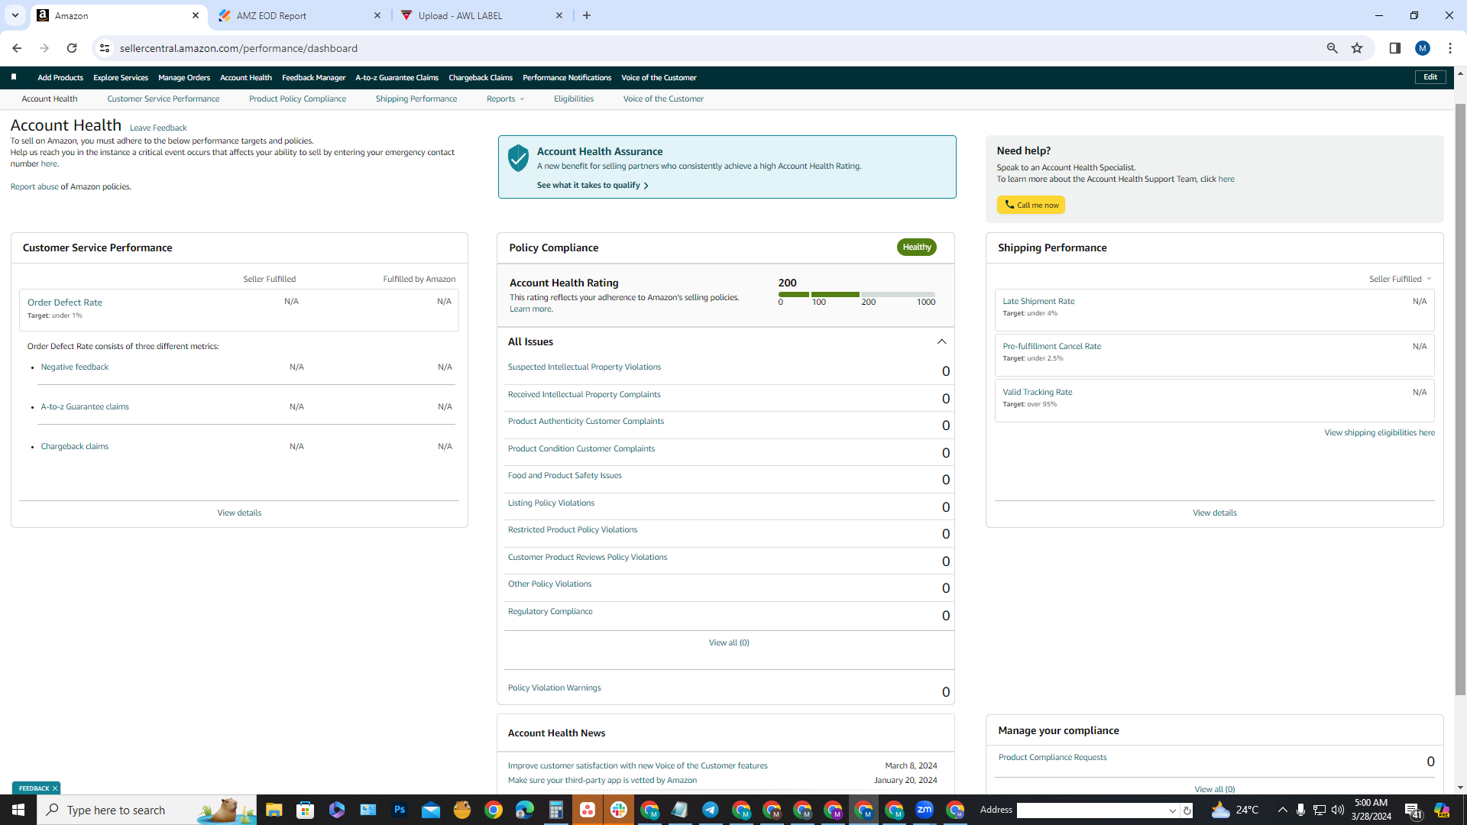Open Late Shipment Rate link
Viewport: 1467px width, 825px height.
pos(1038,301)
